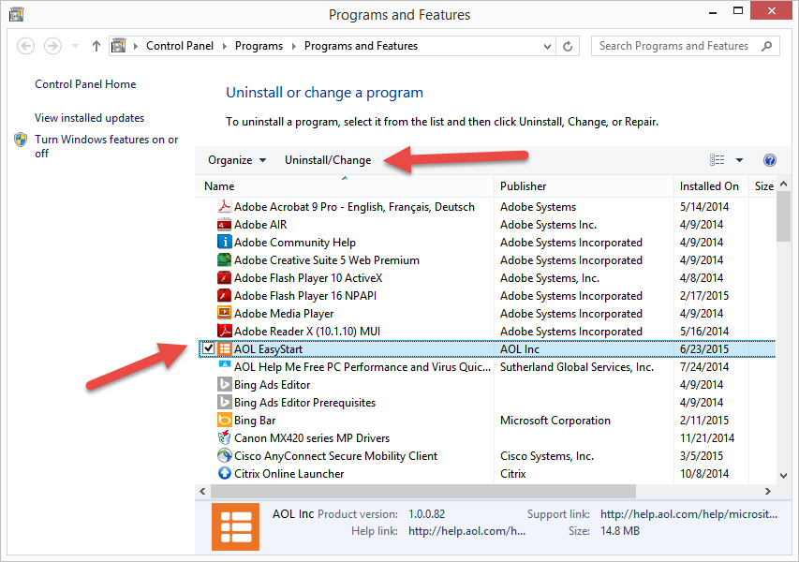Click Uninstall/Change in the toolbar
Image resolution: width=799 pixels, height=562 pixels.
coord(328,160)
